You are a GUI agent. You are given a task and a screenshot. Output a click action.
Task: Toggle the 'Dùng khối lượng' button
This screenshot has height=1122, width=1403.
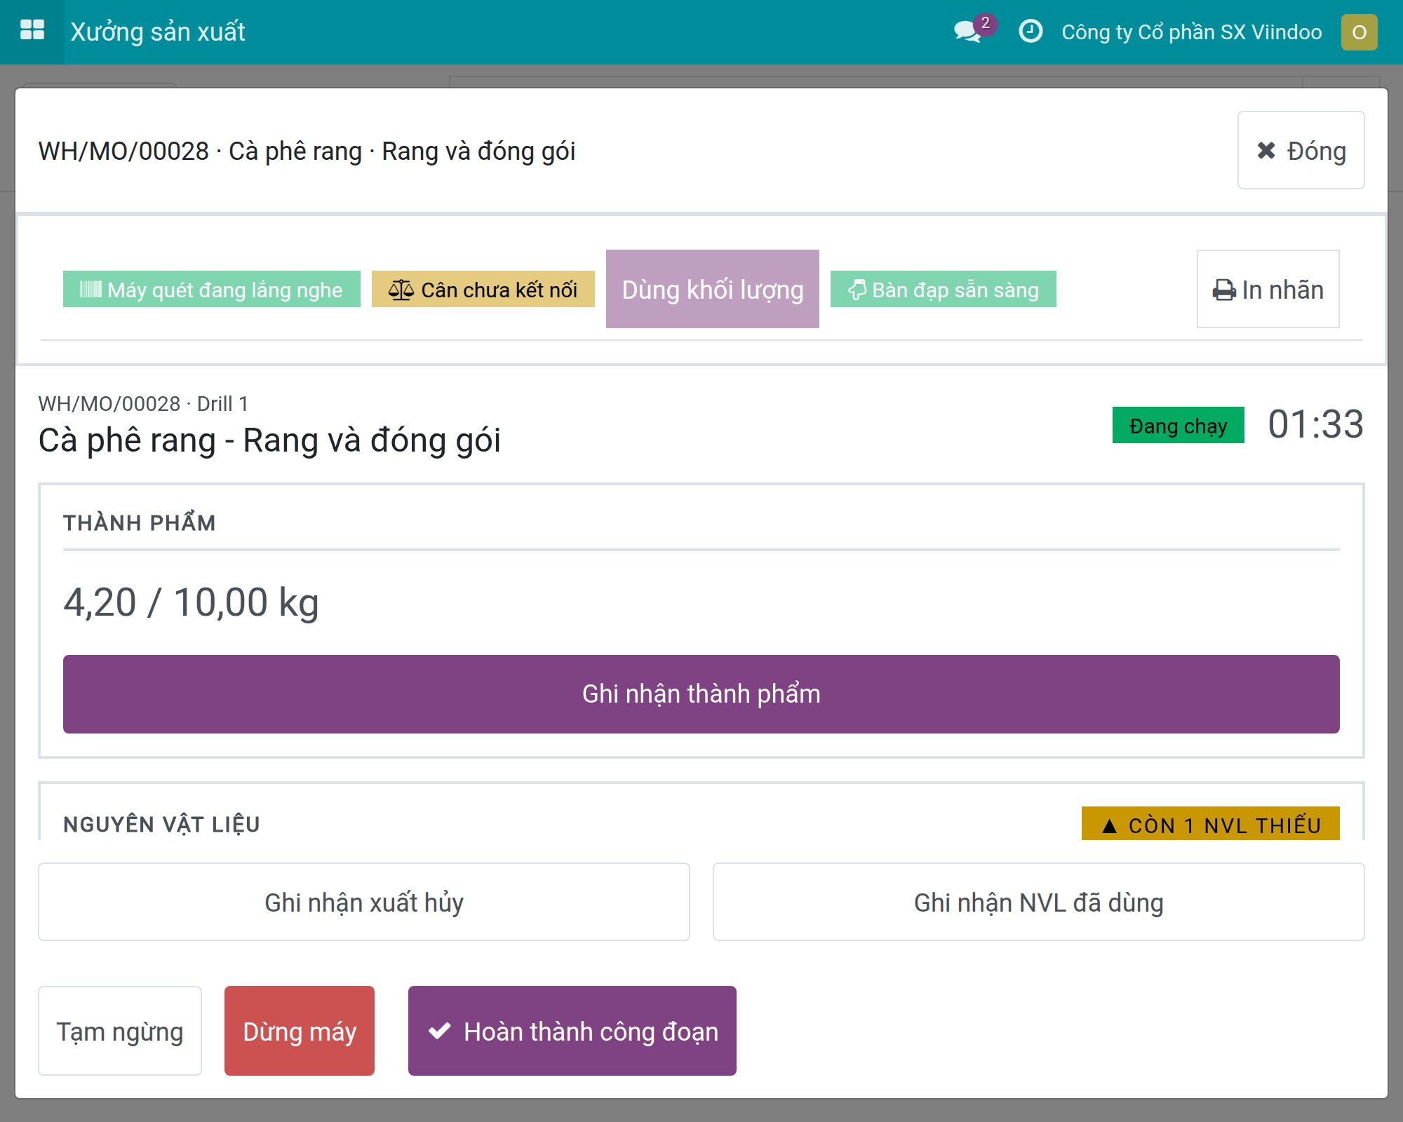coord(712,289)
